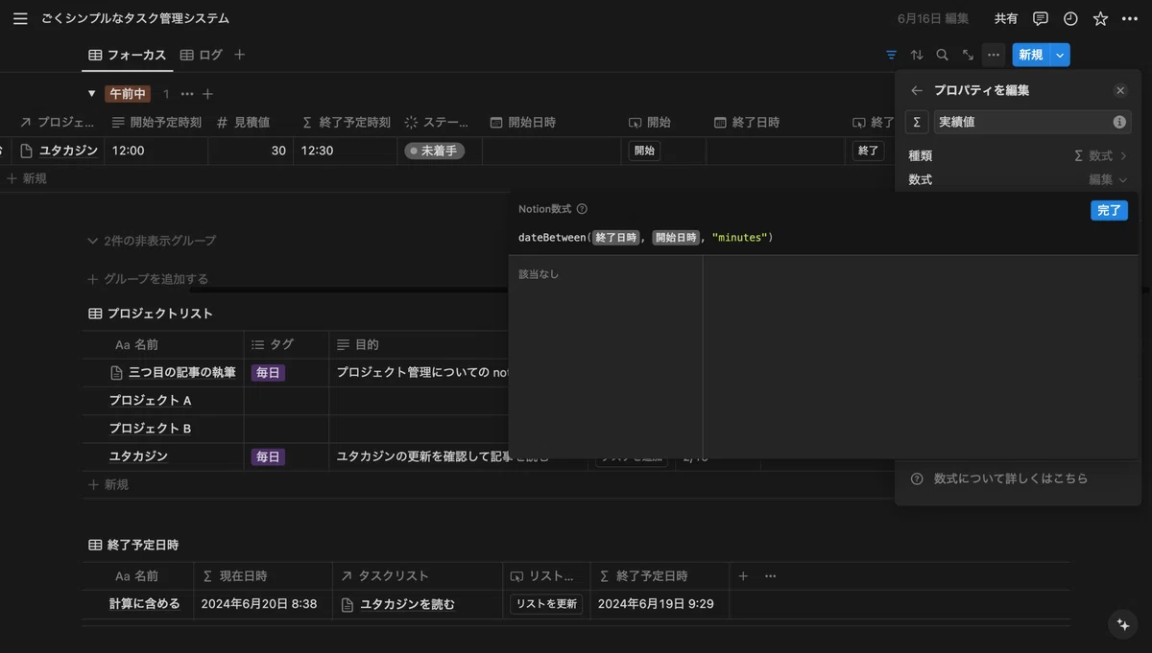Open the ユタカジンを読む linked page
This screenshot has height=653, width=1152.
[407, 604]
